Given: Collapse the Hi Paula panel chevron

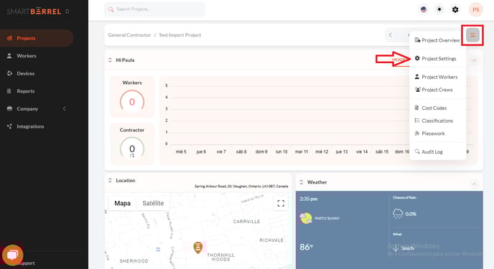Looking at the screenshot, I should click(x=474, y=60).
